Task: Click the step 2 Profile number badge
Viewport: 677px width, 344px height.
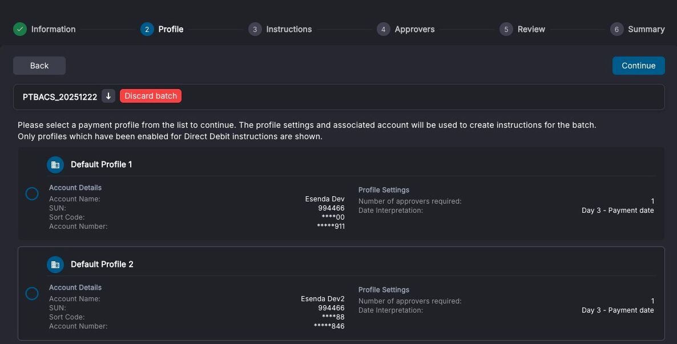Action: point(147,29)
